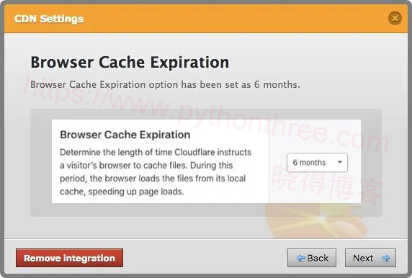Click the faded orange logo graphic

point(317,220)
